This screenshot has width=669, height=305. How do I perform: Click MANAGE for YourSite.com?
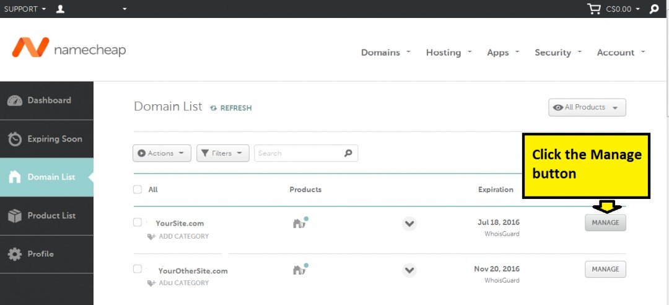605,223
